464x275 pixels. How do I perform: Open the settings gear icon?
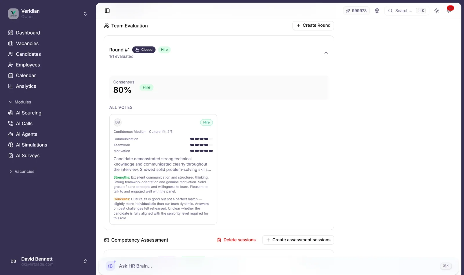(377, 11)
